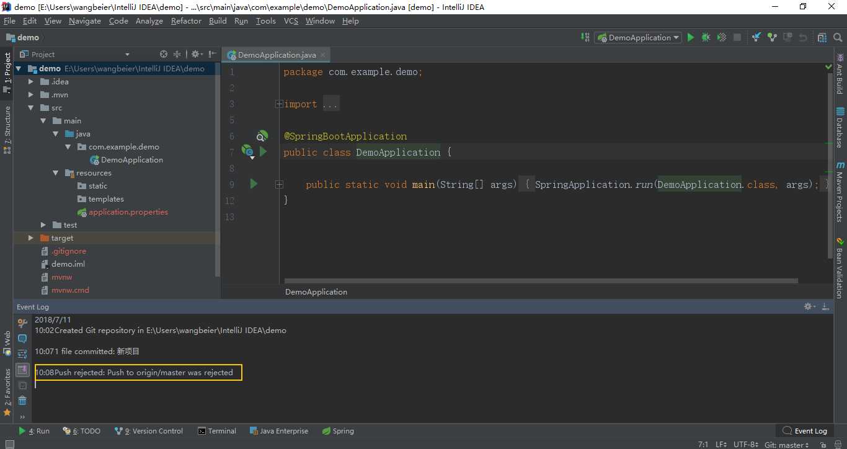Image resolution: width=847 pixels, height=449 pixels.
Task: Open the Spring tool window
Action: [x=339, y=431]
